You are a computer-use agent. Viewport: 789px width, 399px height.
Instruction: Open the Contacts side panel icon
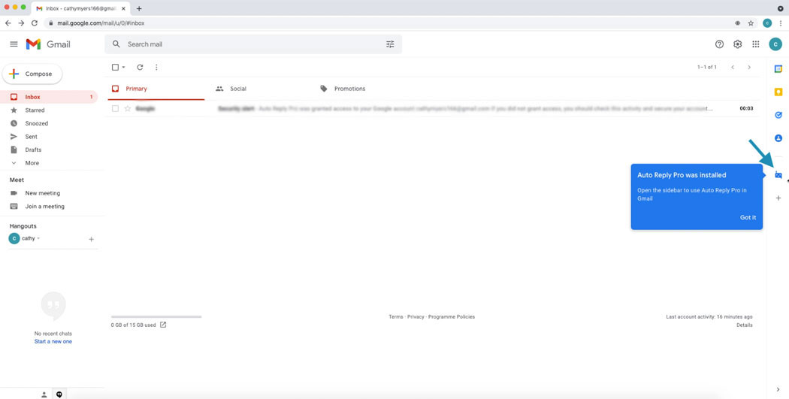pos(778,138)
